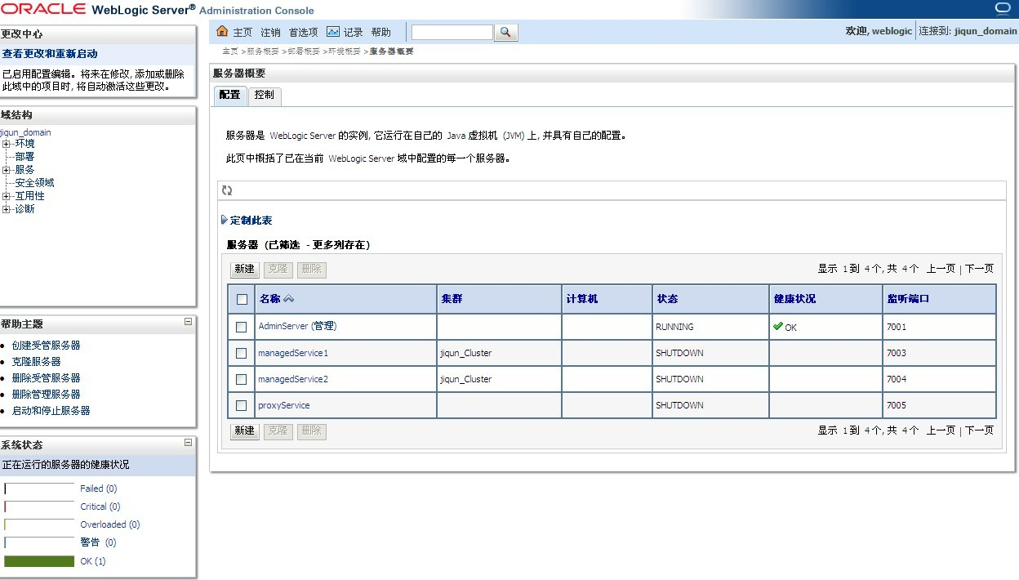Click the refresh arrows icon above the table
Image resolution: width=1019 pixels, height=580 pixels.
point(227,190)
